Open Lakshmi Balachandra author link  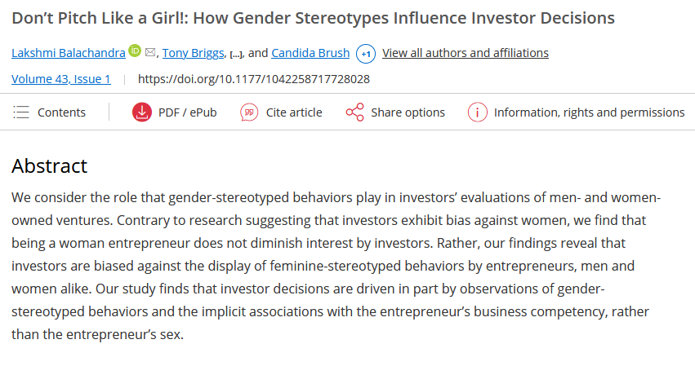coord(68,53)
